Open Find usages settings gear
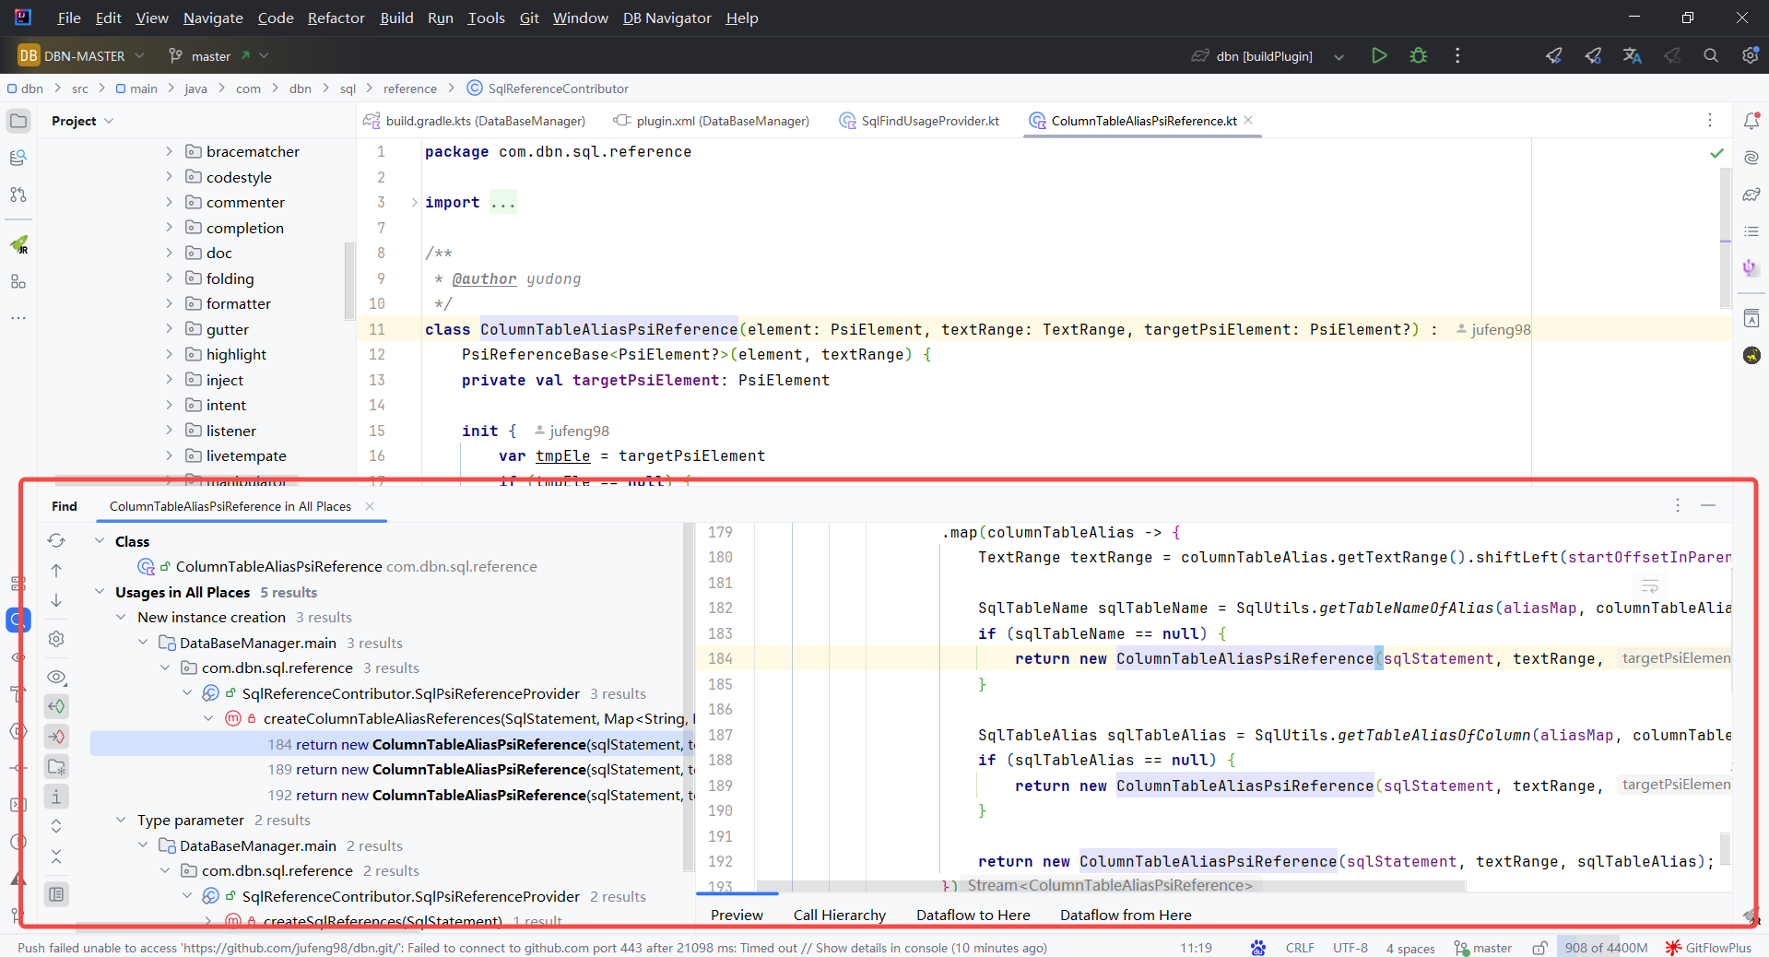1769x957 pixels. pyautogui.click(x=56, y=639)
